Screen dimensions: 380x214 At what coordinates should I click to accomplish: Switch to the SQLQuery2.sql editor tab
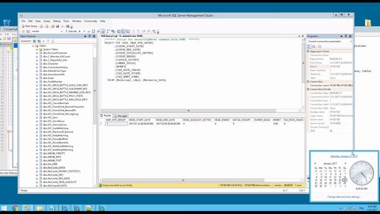[x=122, y=36]
